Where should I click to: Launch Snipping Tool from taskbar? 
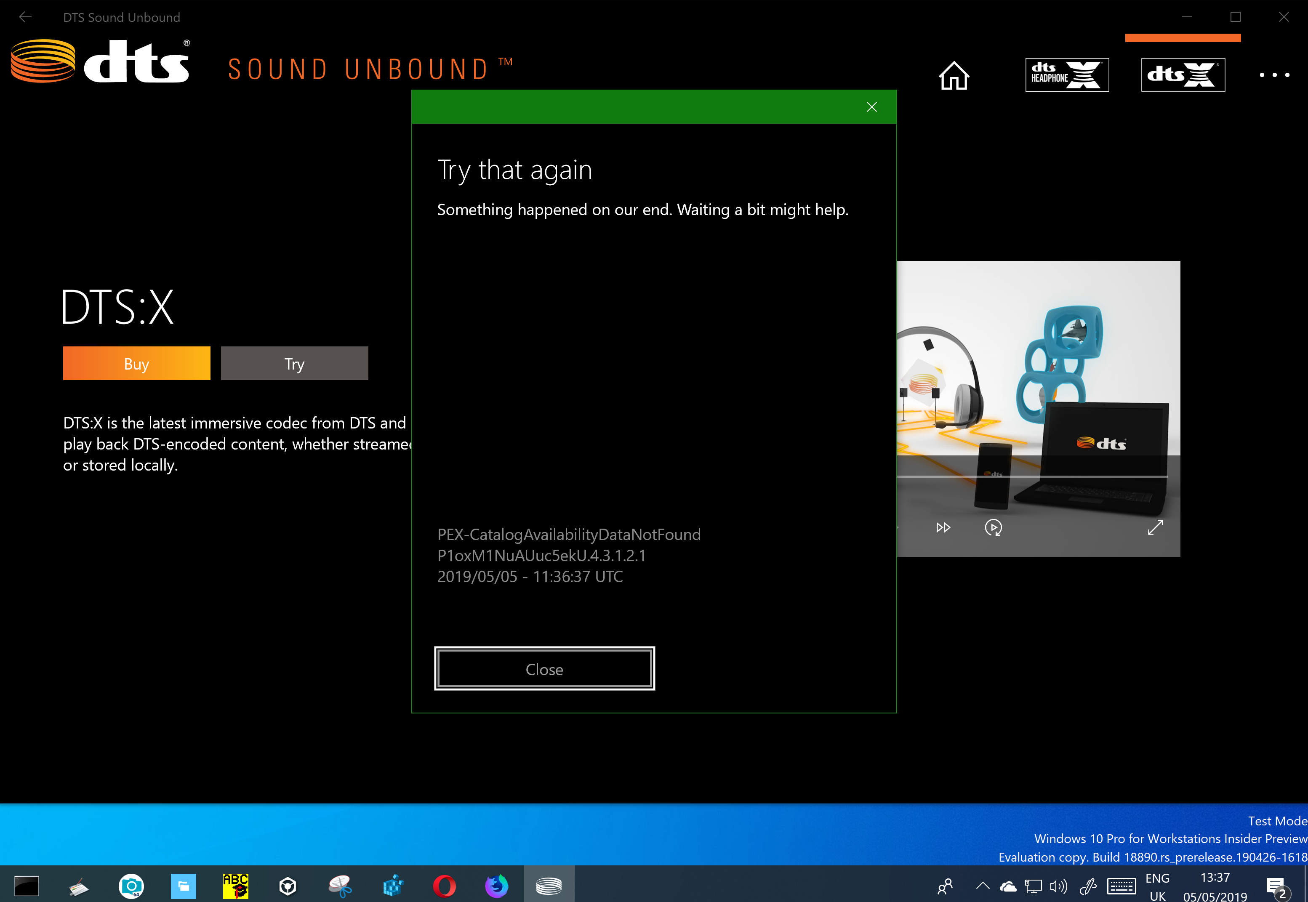340,886
